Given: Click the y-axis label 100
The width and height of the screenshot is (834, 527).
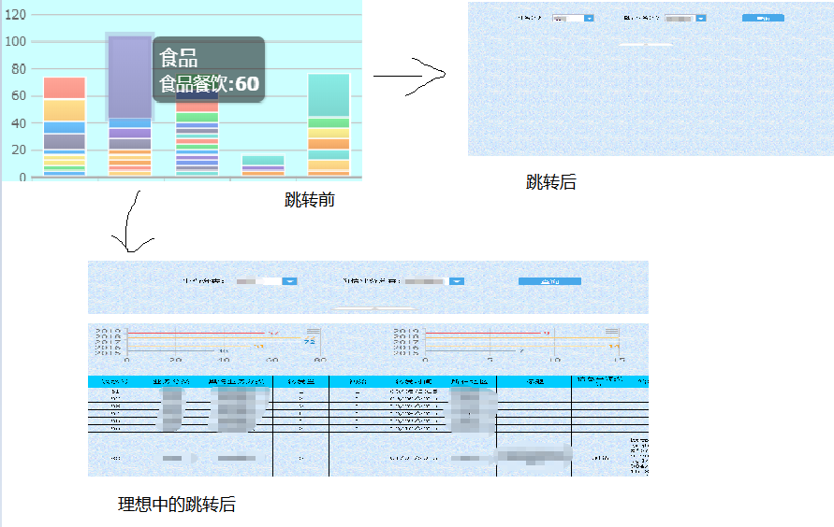Looking at the screenshot, I should [x=15, y=41].
